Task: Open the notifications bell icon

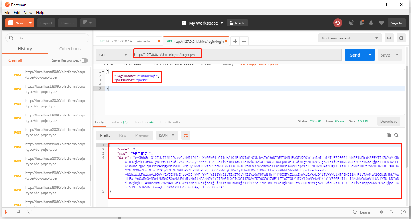Action: pos(371,23)
